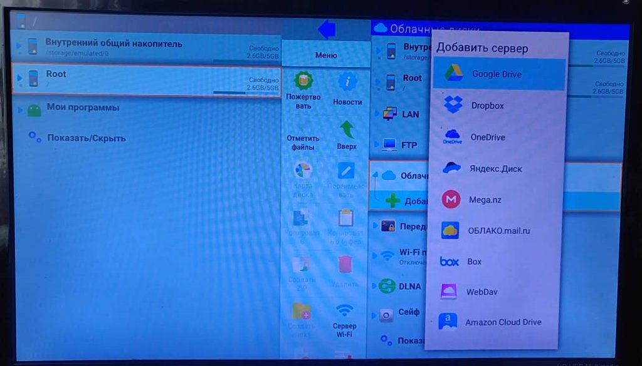
Task: Click the Создать папку new folder icon
Action: (x=302, y=312)
